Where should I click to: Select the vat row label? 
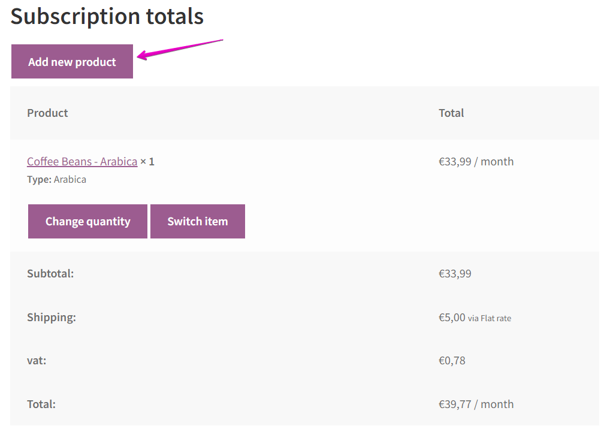coord(38,360)
